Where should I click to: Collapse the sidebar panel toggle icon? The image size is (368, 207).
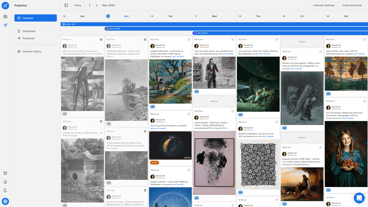coord(66,5)
